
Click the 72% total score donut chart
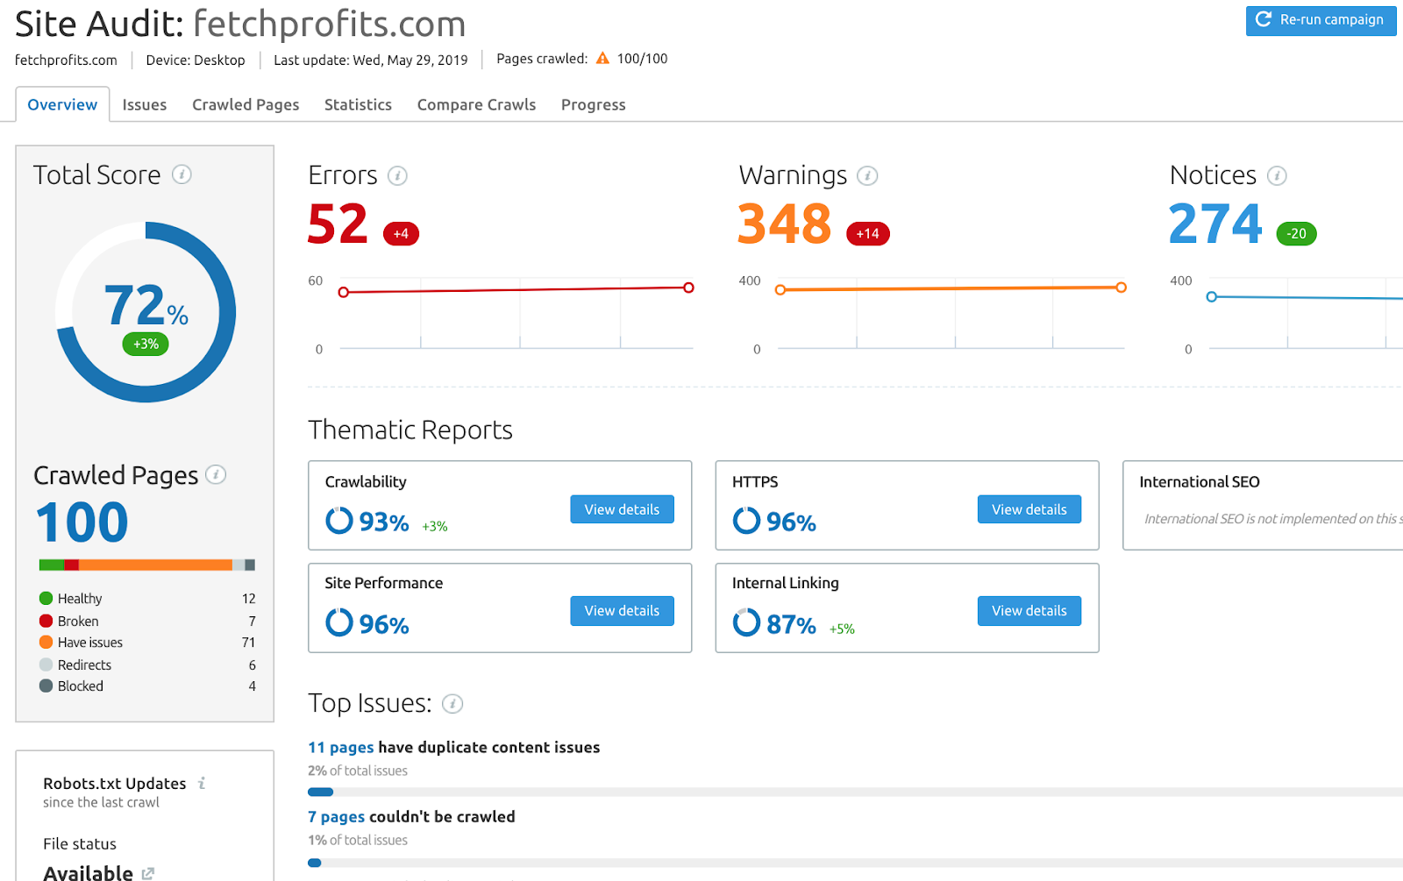[146, 312]
